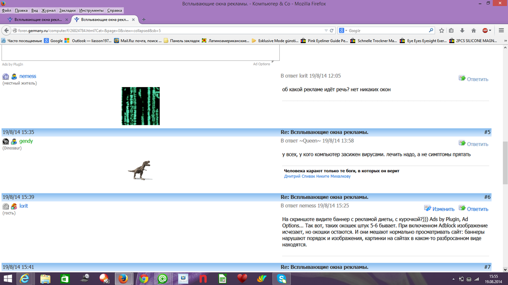The height and width of the screenshot is (285, 508).
Task: Go to Firefox home page icon
Action: coord(474,30)
